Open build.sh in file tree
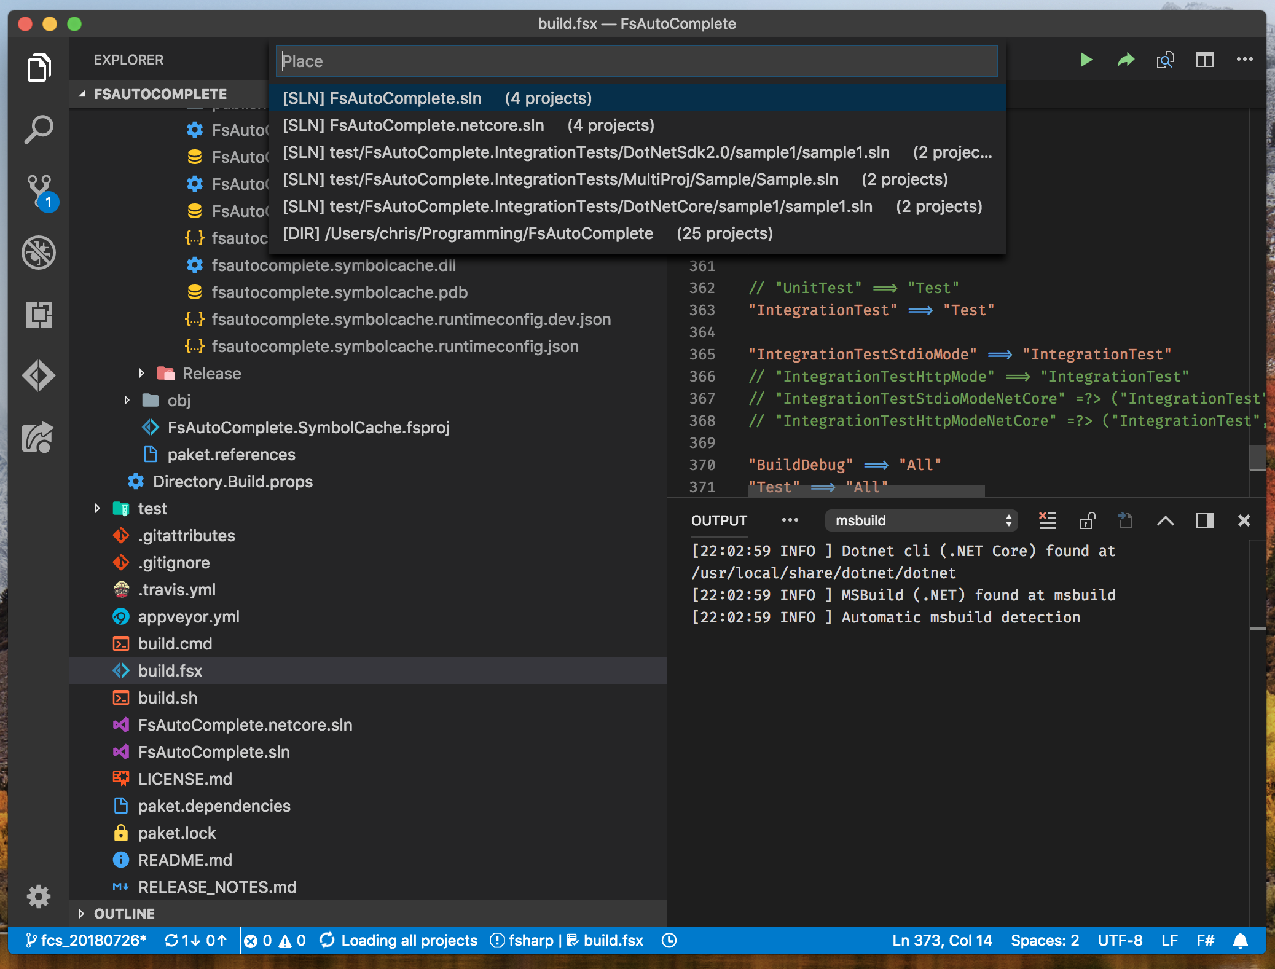 368,698
